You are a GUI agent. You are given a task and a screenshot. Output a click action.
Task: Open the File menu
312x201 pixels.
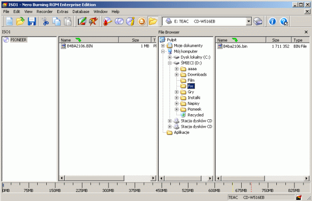click(6, 12)
